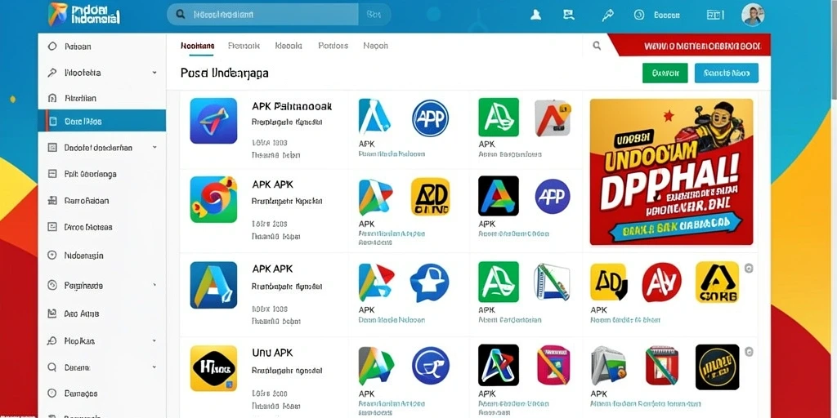Open the Rarno Rdoen sidebar item

point(102,201)
